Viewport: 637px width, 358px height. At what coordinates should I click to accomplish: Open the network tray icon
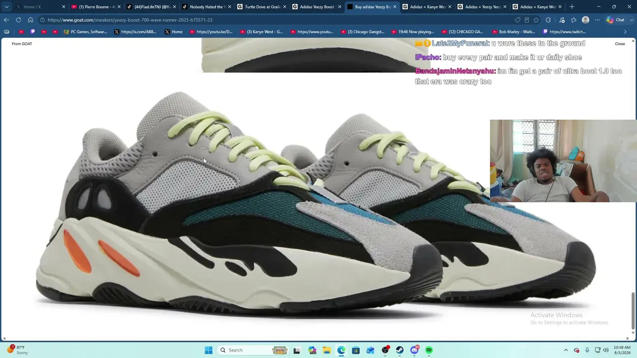click(x=598, y=350)
